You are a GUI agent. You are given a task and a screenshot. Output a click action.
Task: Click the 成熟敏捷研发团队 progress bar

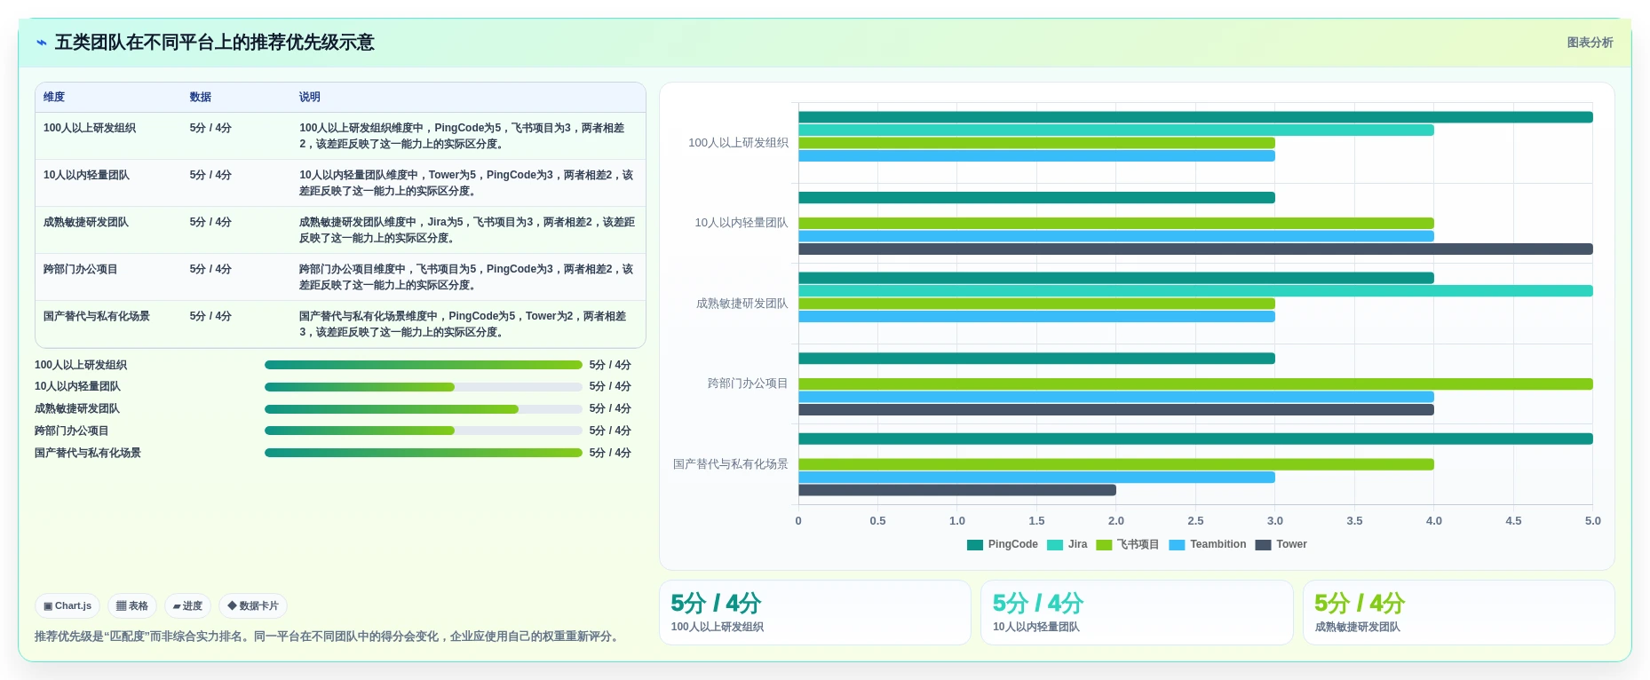[424, 409]
